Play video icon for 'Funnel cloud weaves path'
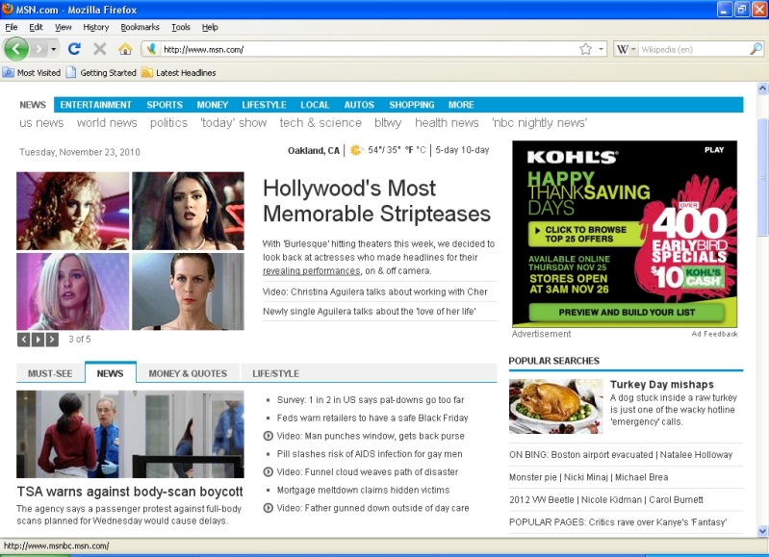Viewport: 769px width, 557px height. click(268, 472)
